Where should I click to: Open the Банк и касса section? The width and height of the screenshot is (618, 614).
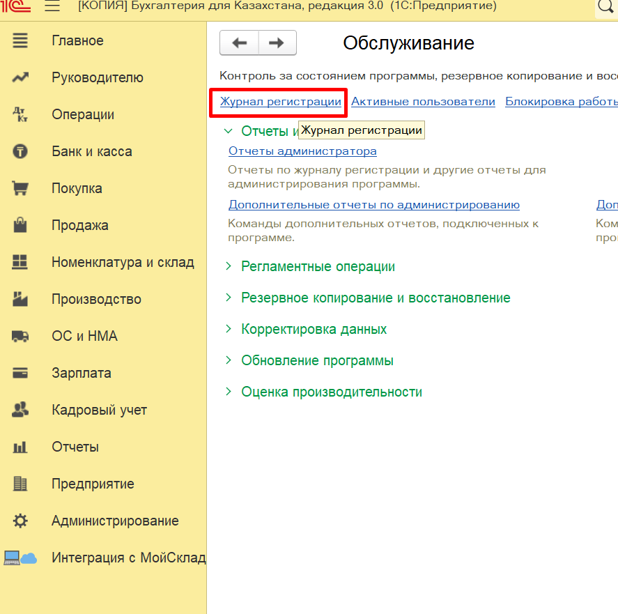(92, 151)
